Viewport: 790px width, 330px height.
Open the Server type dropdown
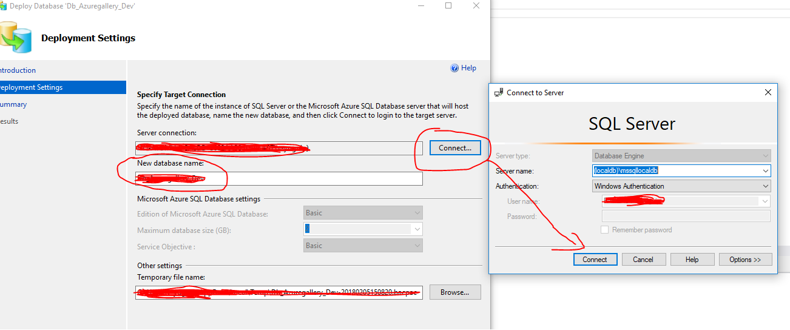point(681,156)
